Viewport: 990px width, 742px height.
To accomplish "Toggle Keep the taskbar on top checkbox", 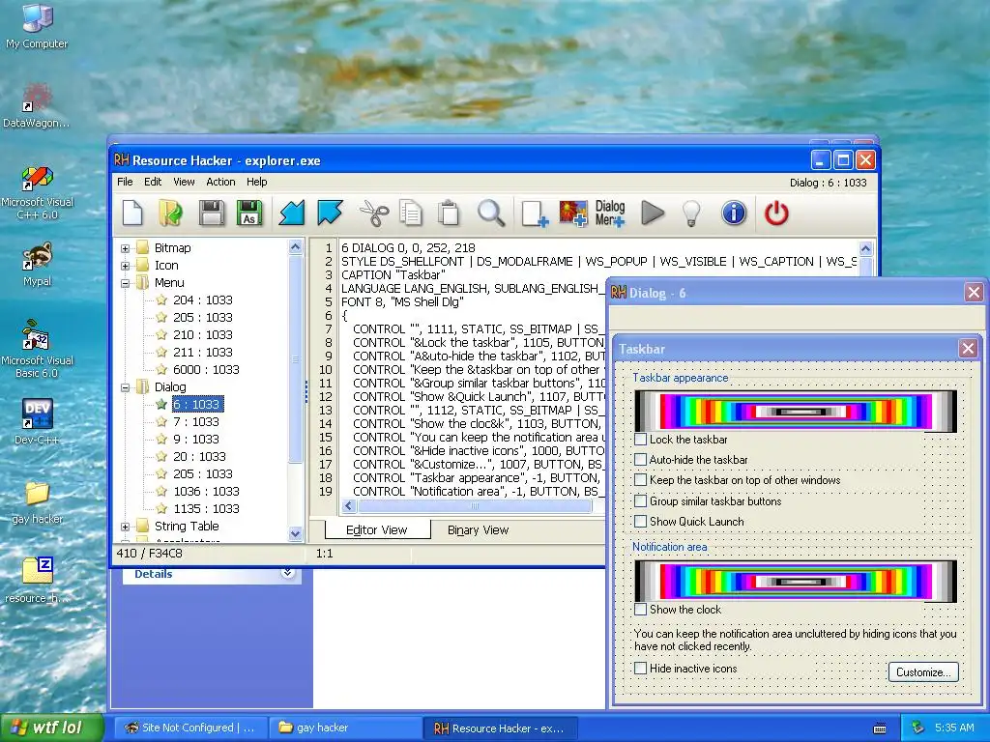I will click(x=640, y=479).
